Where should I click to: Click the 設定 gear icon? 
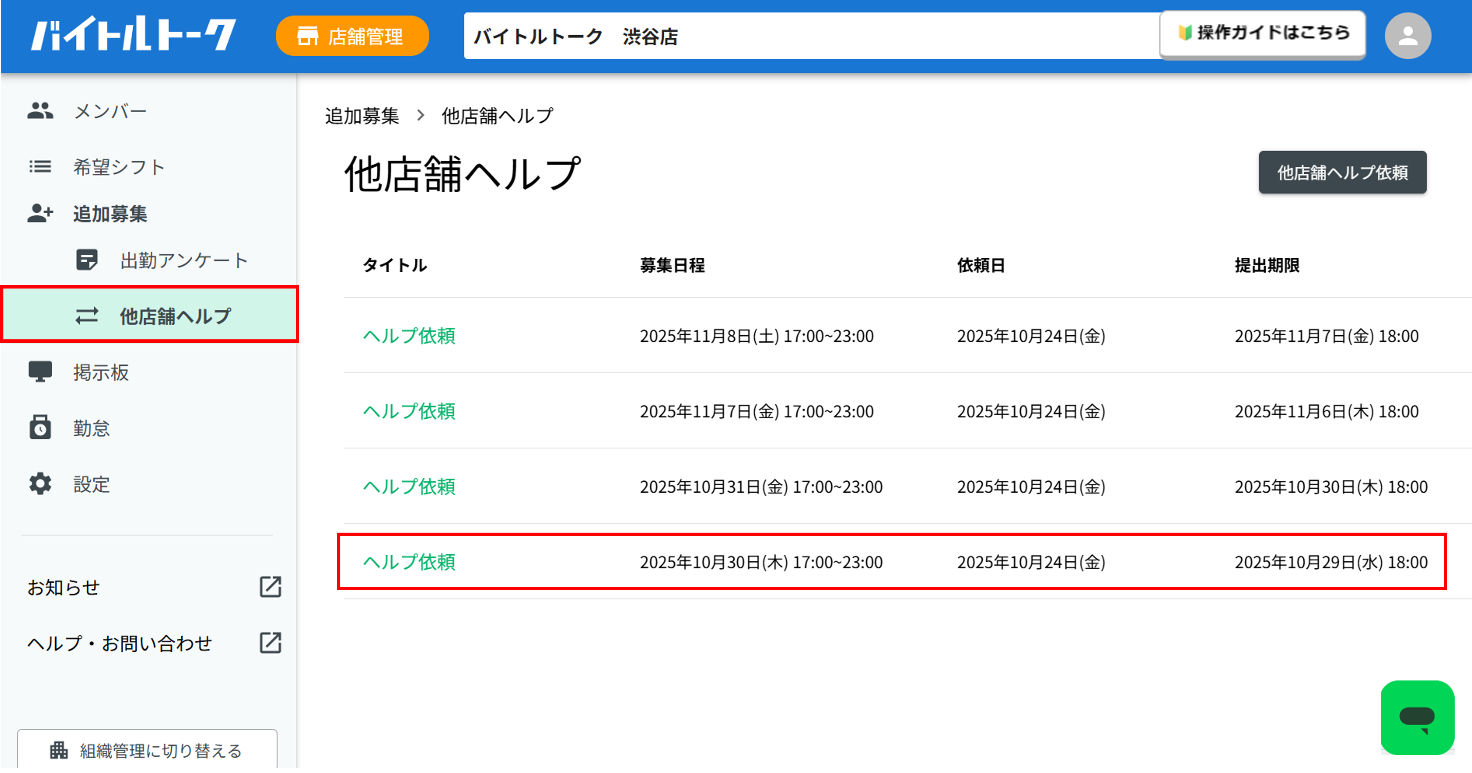[x=40, y=484]
